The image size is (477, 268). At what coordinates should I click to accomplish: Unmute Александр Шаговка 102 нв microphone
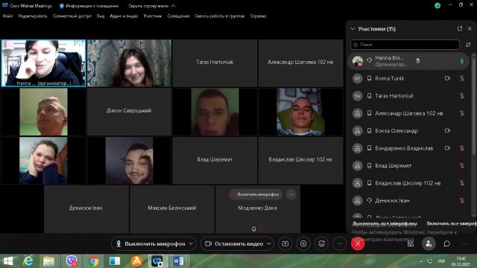click(x=462, y=113)
